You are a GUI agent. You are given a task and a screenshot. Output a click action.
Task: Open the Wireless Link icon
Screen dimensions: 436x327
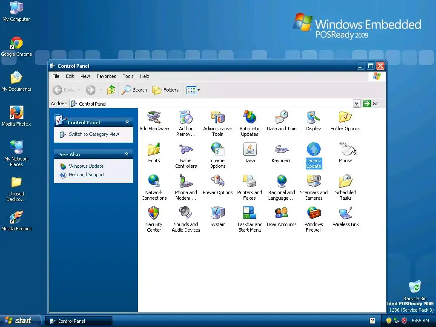345,216
